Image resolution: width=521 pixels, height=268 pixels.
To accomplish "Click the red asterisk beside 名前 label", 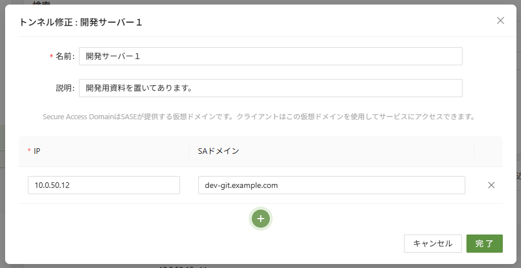I will coord(52,56).
